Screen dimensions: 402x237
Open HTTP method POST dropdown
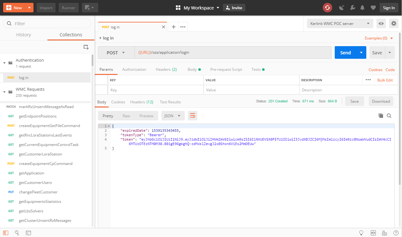click(x=116, y=53)
